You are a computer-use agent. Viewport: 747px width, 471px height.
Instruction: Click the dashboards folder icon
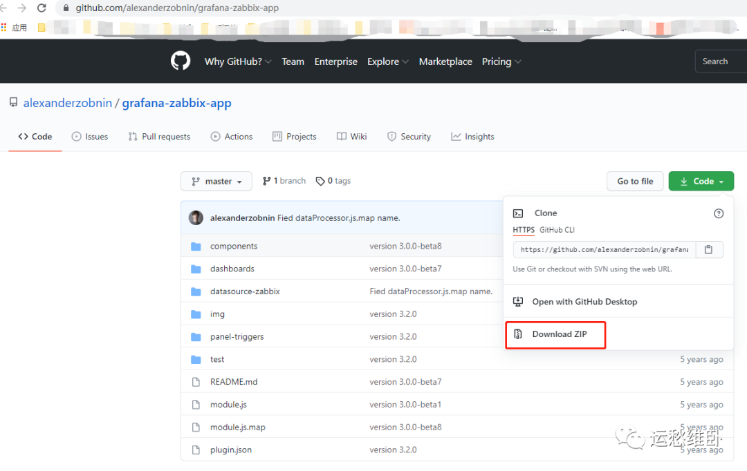196,269
